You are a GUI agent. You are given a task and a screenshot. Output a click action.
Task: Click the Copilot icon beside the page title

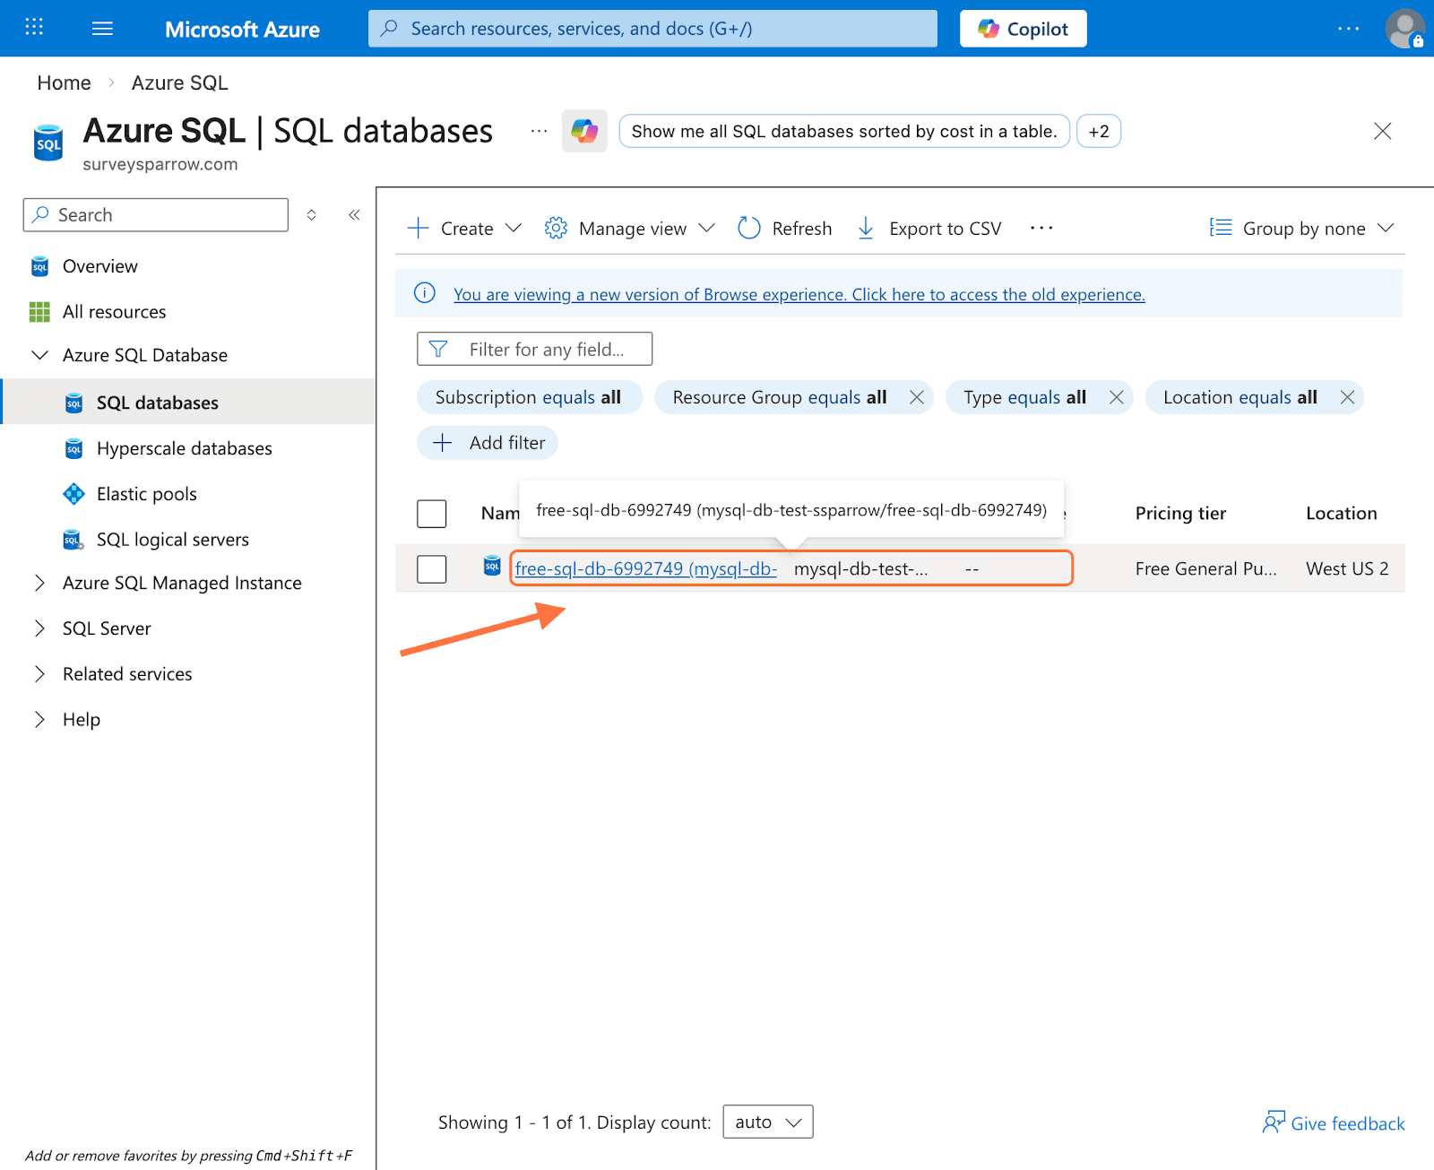(x=584, y=132)
